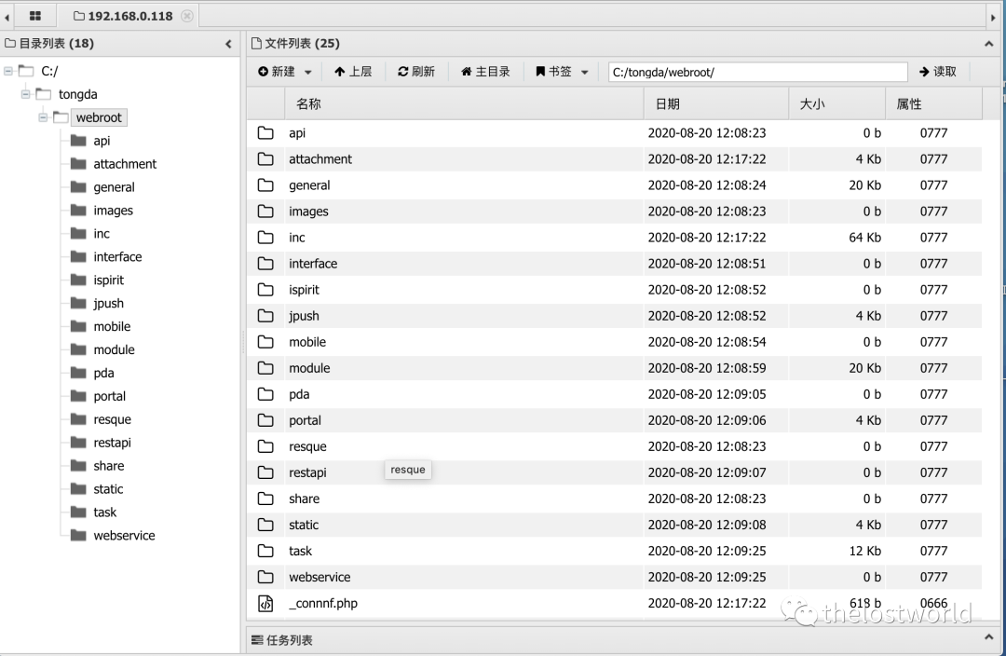1006x656 pixels.
Task: Select pda folder in directory tree
Action: pyautogui.click(x=103, y=373)
